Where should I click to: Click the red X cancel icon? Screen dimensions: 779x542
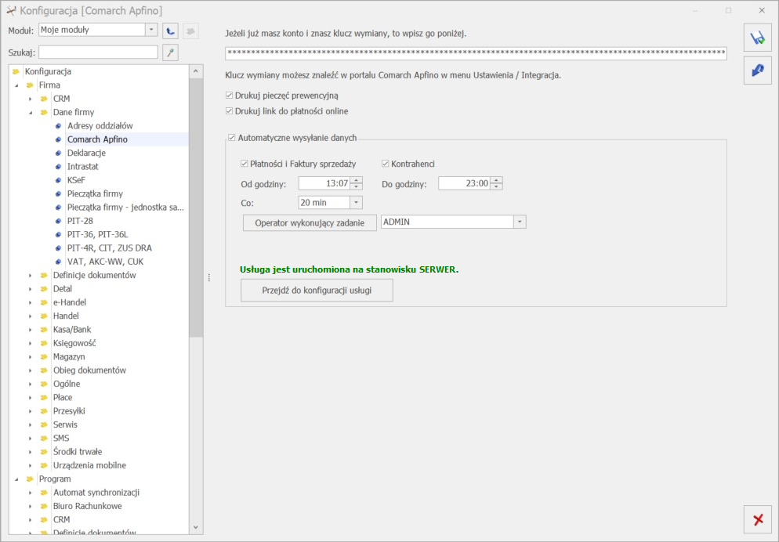(758, 519)
